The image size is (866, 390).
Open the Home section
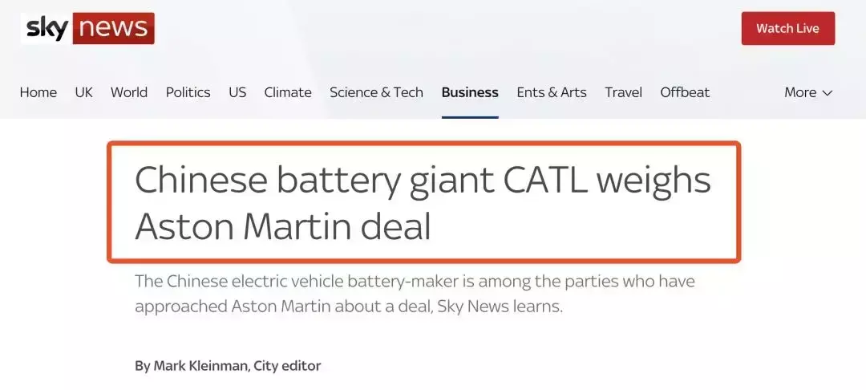38,92
